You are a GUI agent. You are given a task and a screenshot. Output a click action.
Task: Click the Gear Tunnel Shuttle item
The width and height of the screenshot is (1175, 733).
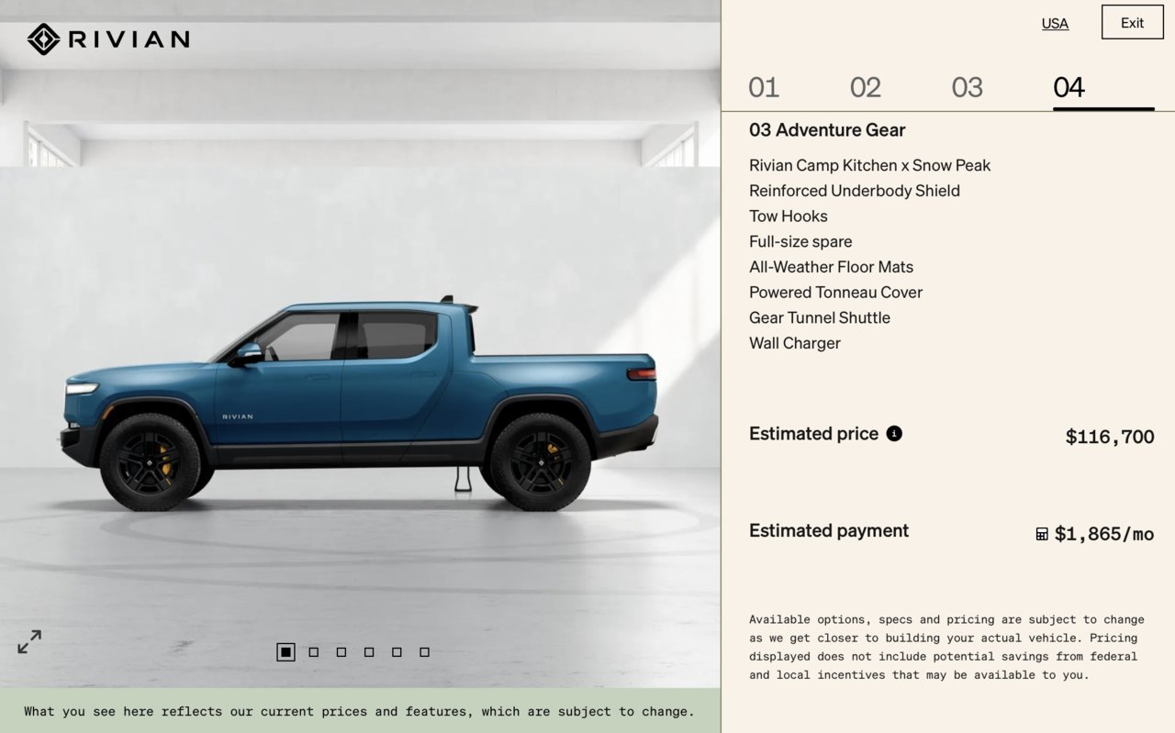(820, 317)
